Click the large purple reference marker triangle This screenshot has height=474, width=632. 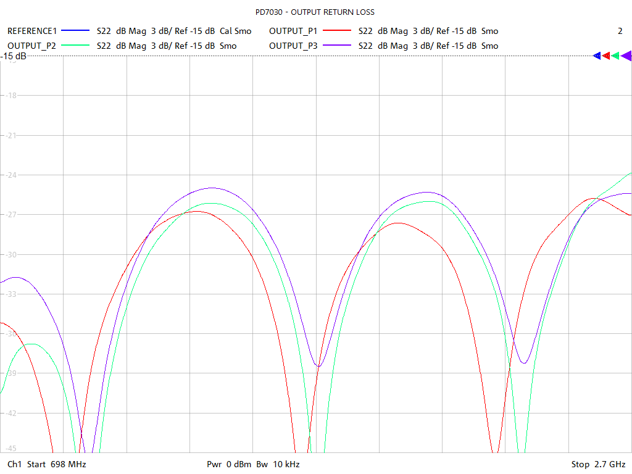pyautogui.click(x=626, y=56)
